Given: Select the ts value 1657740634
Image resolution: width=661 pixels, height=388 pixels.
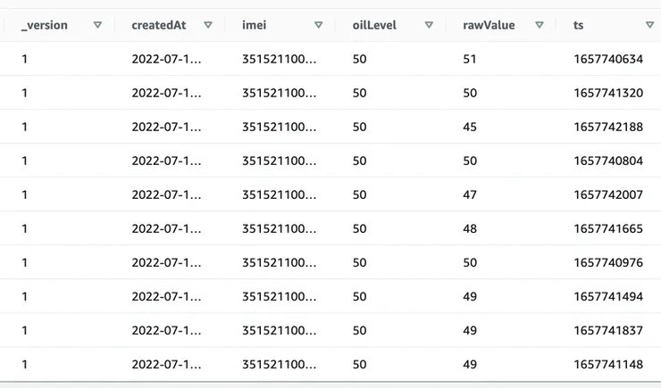Looking at the screenshot, I should click(608, 59).
